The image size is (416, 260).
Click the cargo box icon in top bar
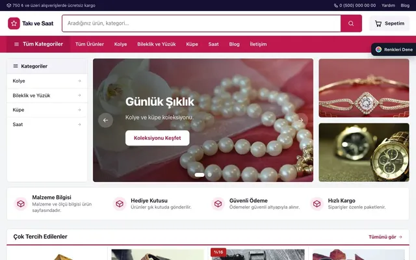[x=8, y=5]
